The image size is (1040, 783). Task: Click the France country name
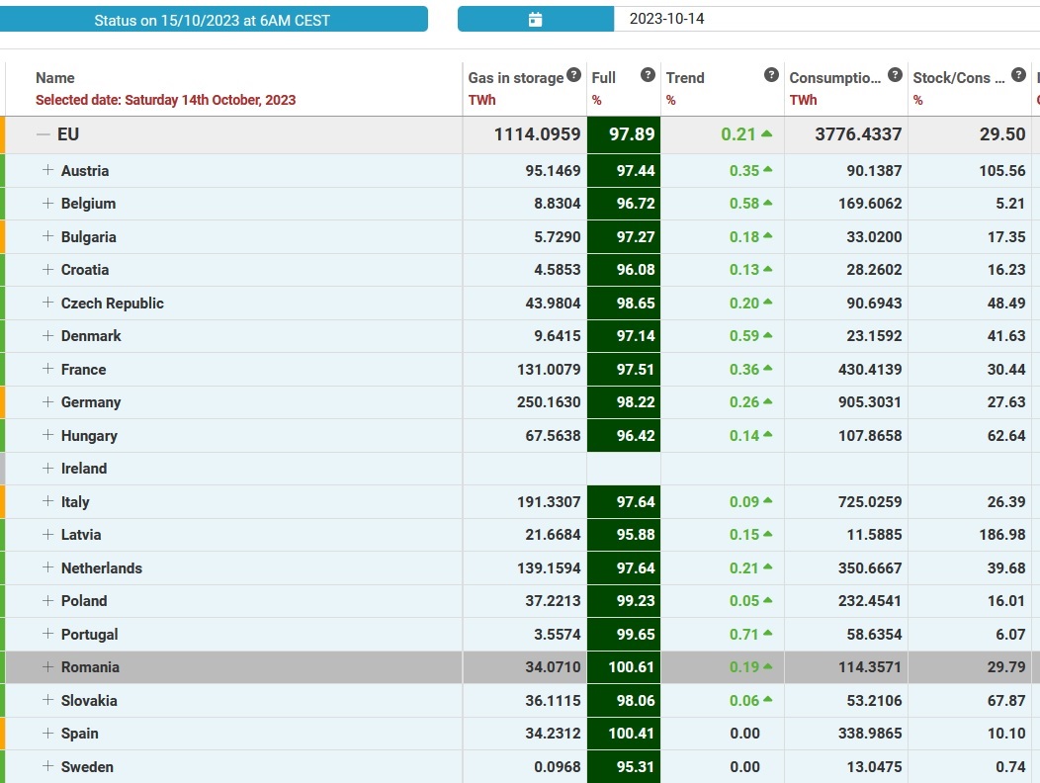83,370
